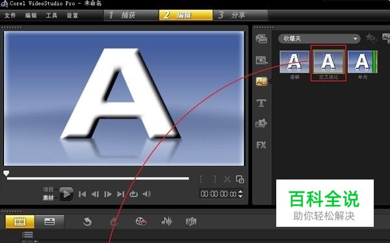The width and height of the screenshot is (390, 243).
Task: Enlarge the preview window
Action: pos(240,179)
